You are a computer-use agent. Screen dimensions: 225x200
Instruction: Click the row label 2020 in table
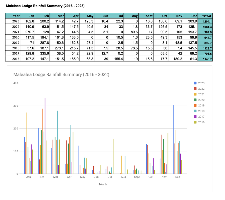tap(13, 37)
